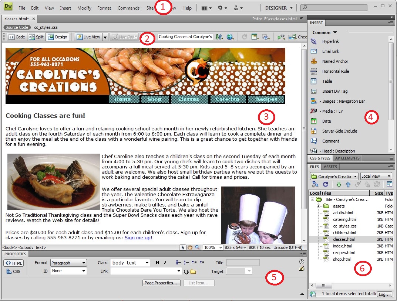This screenshot has height=301, width=397.
Task: Select the Zoom tool in status bar
Action: (197, 247)
